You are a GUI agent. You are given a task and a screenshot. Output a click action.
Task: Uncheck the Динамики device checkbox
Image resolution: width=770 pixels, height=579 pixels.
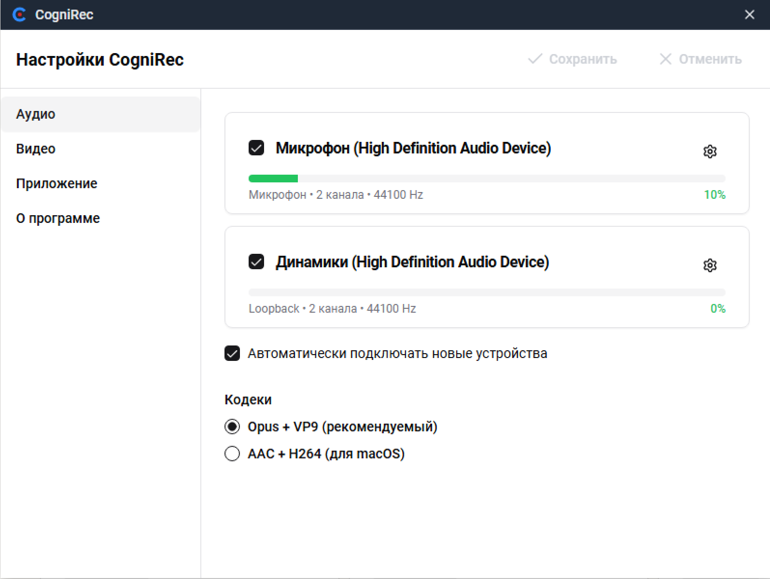256,262
